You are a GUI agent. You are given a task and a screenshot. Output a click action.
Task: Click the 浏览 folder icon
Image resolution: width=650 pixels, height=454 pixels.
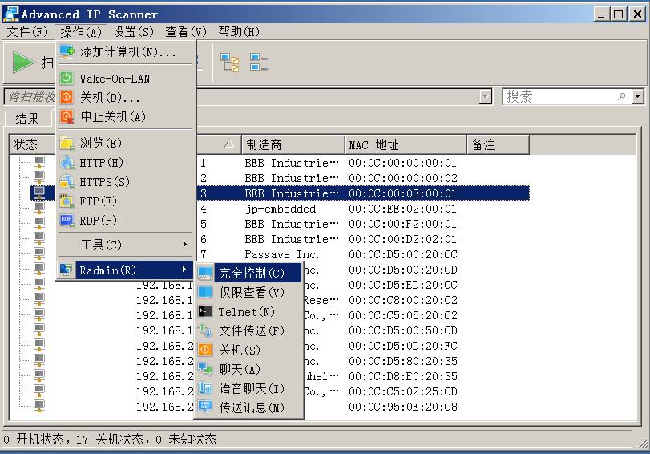(67, 143)
